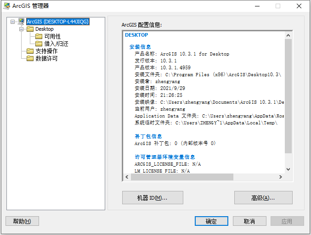Viewport: 311px width, 235px height.
Task: Click the 许可管理器环境变量信息 heading
Action: [165, 157]
